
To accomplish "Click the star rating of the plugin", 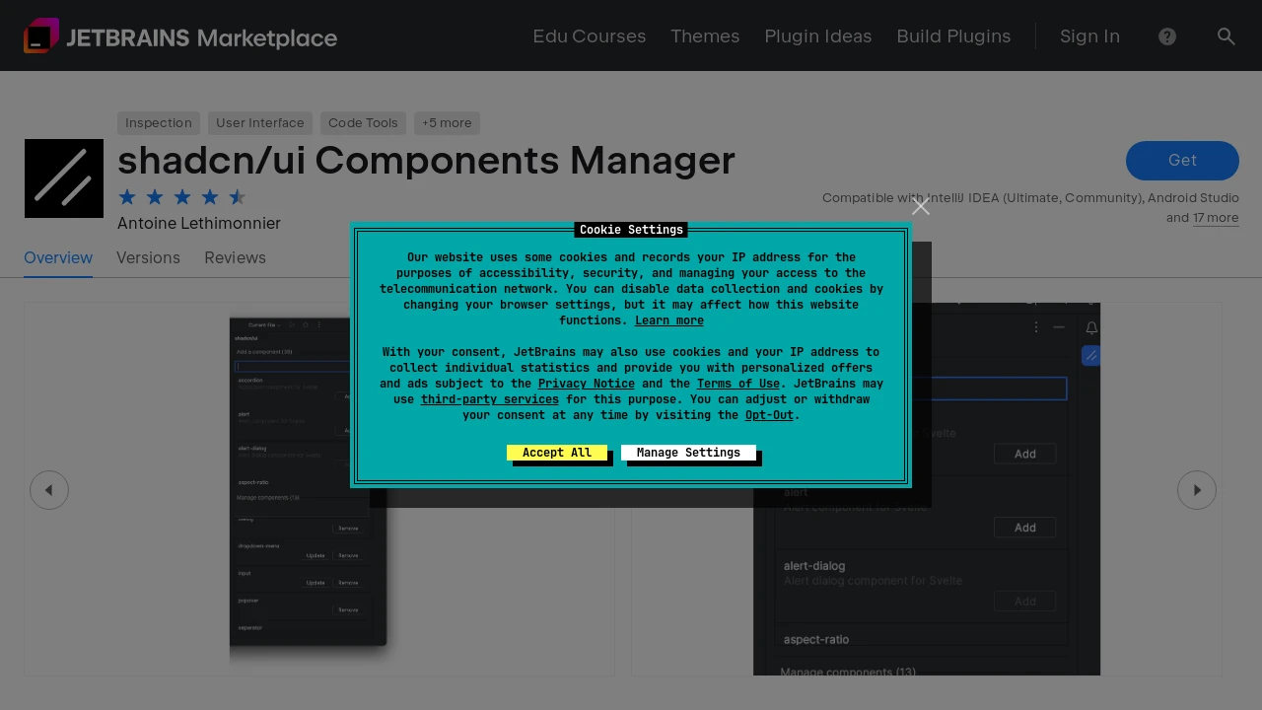I will tap(182, 197).
